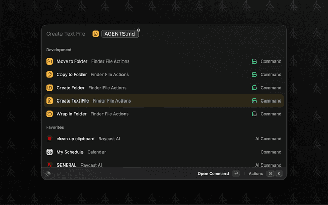The width and height of the screenshot is (328, 205).
Task: Click the My Schedule calendar icon
Action: click(50, 152)
